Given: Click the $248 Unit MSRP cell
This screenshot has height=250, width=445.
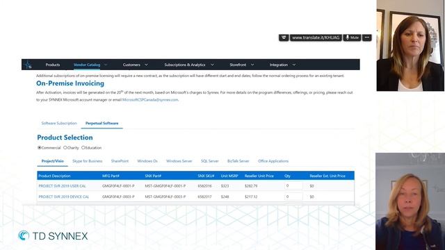Looking at the screenshot, I should (x=225, y=197).
